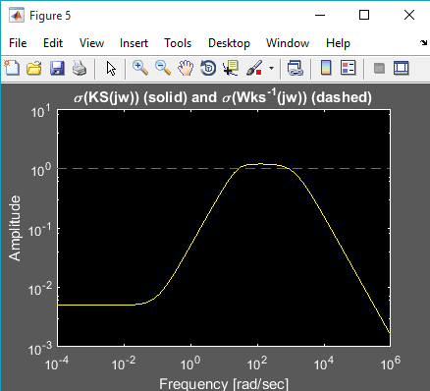430x391 pixels.
Task: Open the Tools menu
Action: pos(178,43)
